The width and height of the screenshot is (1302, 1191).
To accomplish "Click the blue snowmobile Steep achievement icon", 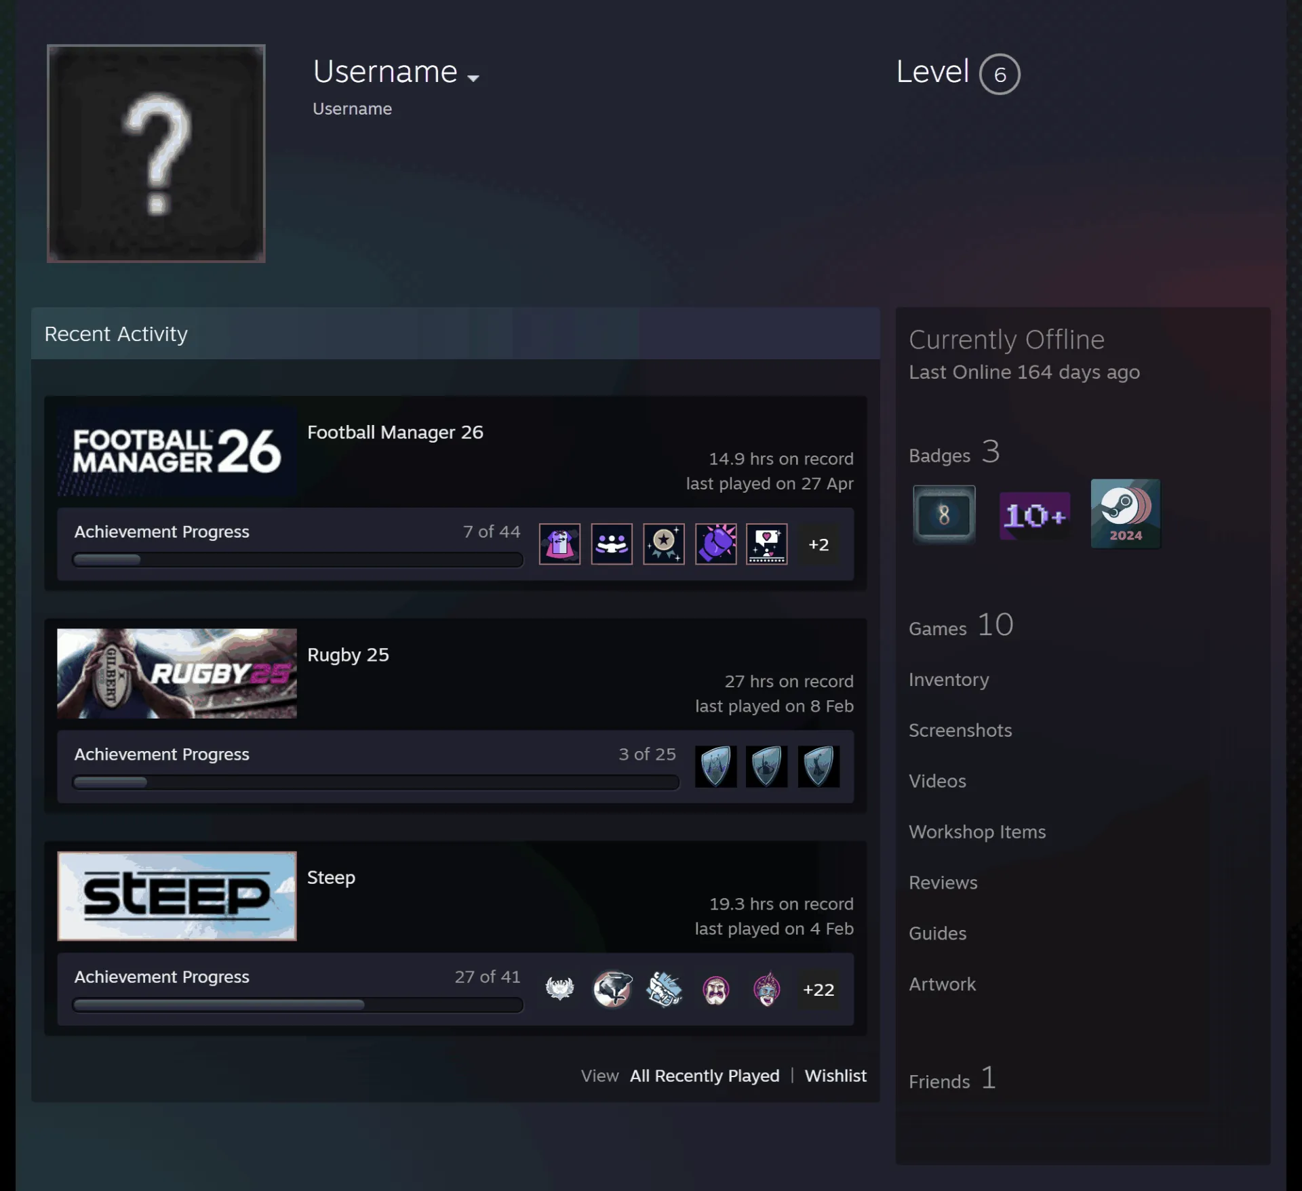I will click(x=663, y=989).
